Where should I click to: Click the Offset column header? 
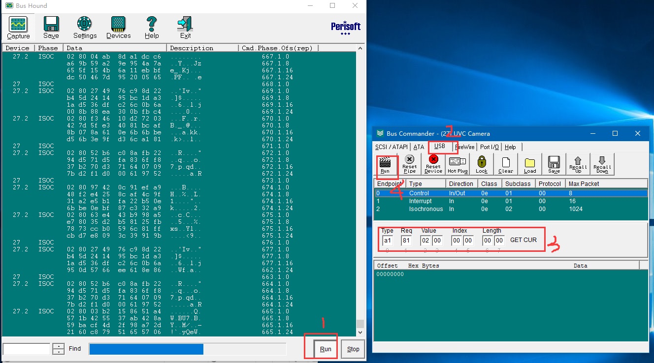388,266
